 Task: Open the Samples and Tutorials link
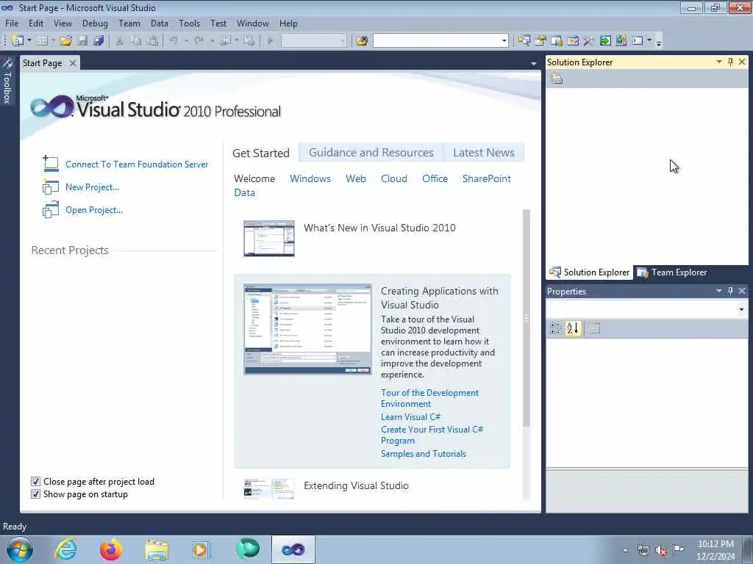click(424, 454)
